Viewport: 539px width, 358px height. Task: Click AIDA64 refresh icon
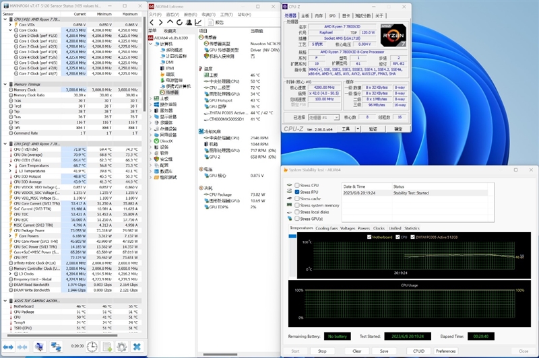(179, 22)
